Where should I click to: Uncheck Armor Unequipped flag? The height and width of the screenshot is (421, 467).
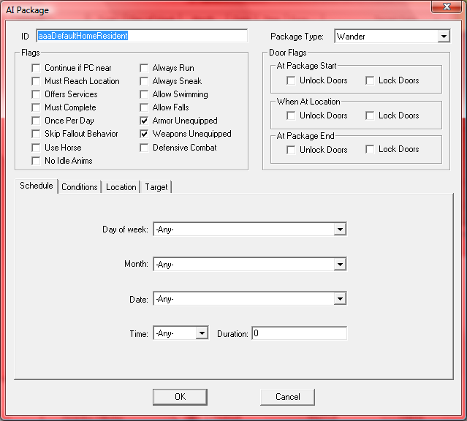(x=145, y=121)
